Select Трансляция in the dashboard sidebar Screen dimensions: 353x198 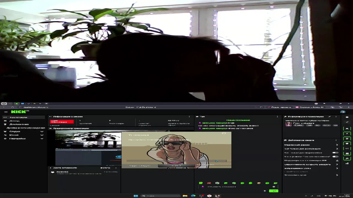pos(23,117)
